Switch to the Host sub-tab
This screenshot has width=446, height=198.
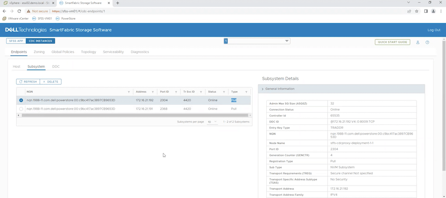17,66
